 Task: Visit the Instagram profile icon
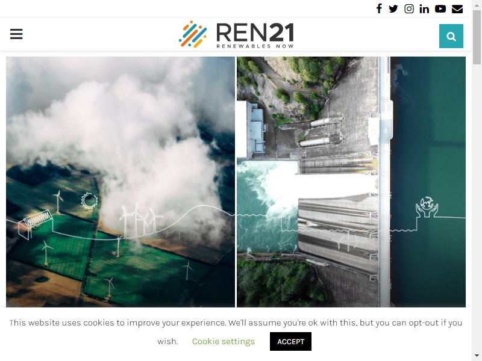pyautogui.click(x=409, y=8)
